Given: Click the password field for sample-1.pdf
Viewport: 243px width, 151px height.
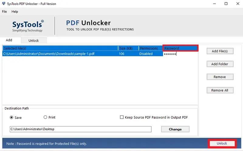Looking at the screenshot, I should (x=180, y=54).
